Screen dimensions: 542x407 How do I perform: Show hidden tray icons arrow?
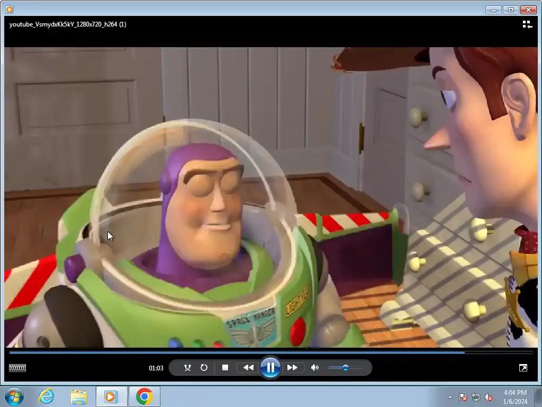click(450, 397)
